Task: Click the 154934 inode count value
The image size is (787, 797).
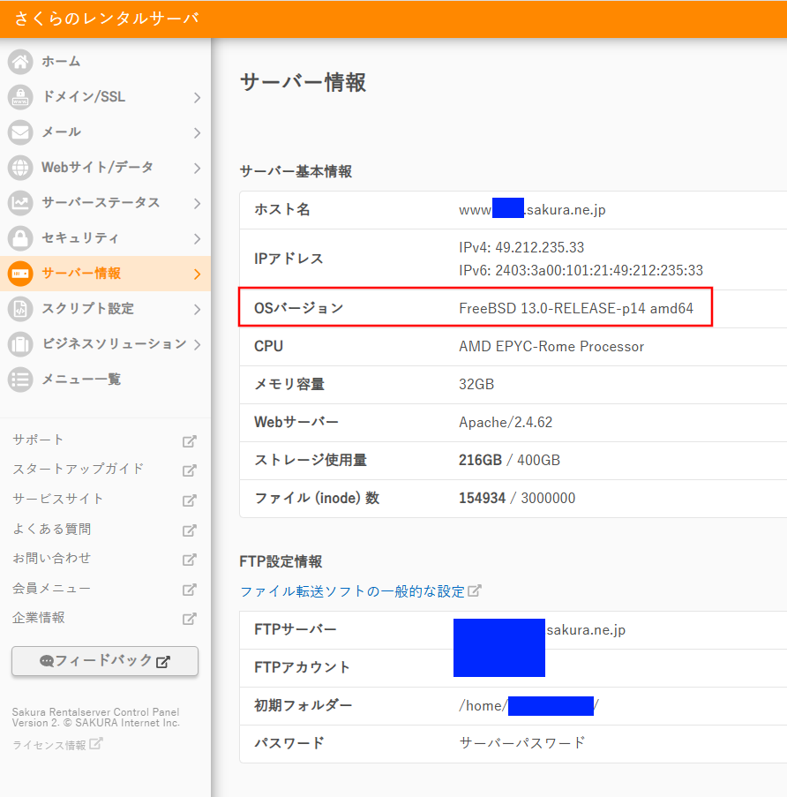Action: [482, 498]
